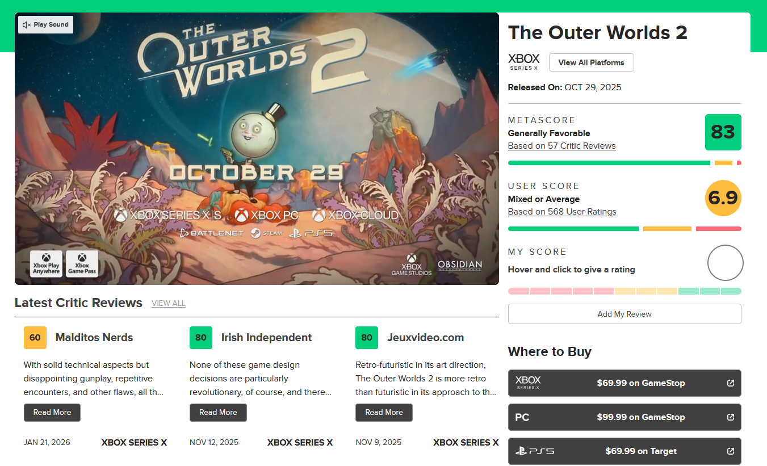
Task: Play The Outer Worlds 2 trailer video
Action: (257, 149)
